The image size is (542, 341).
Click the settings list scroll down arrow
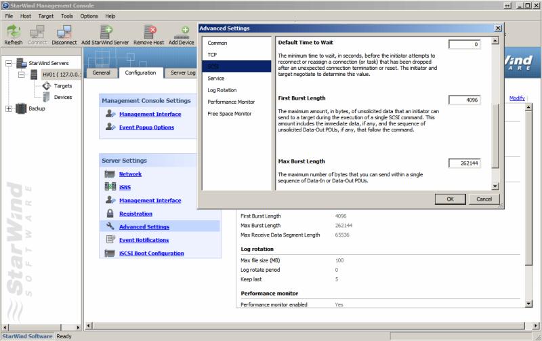click(x=528, y=304)
